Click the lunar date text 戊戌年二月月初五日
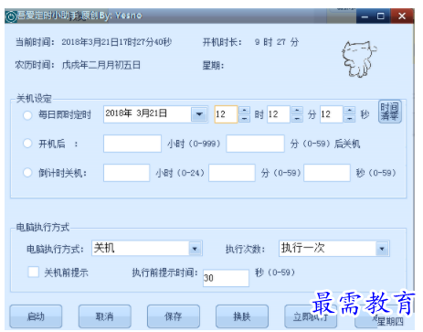Viewport: 423px width, 332px height. 101,65
